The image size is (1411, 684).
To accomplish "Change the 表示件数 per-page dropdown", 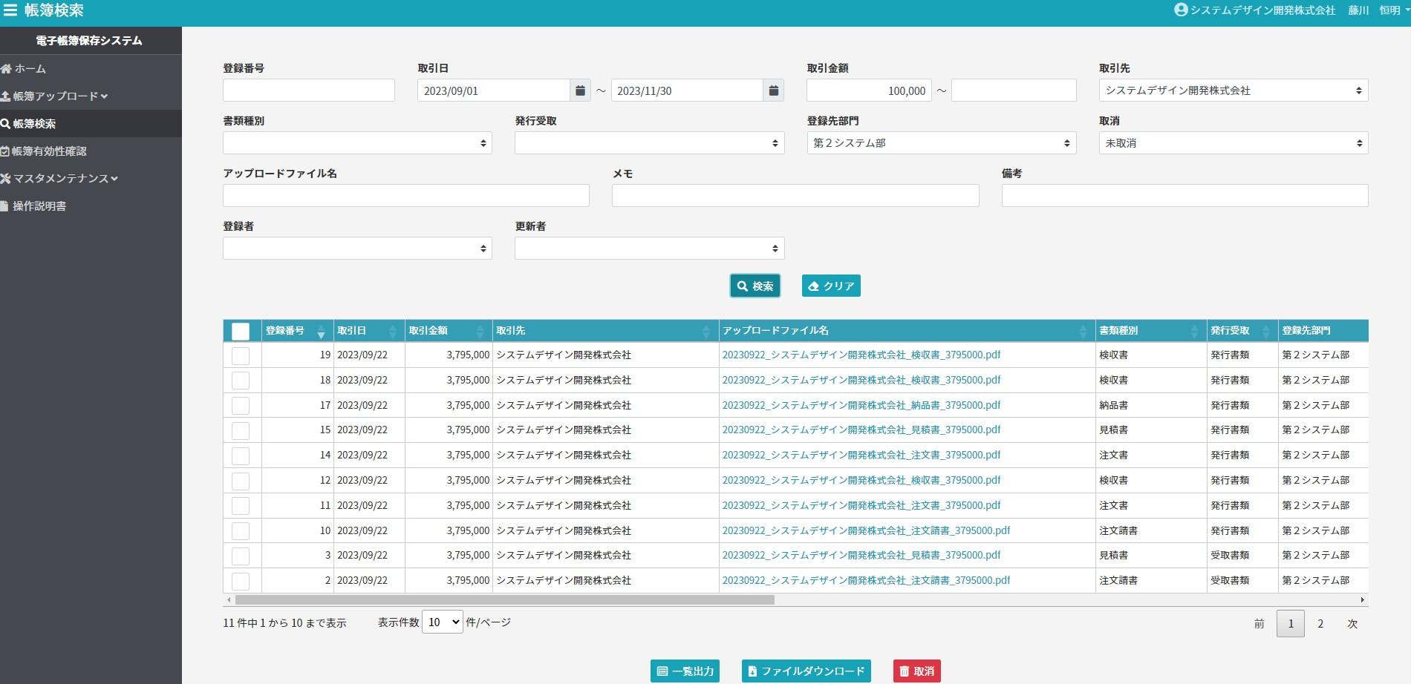I will (x=442, y=622).
